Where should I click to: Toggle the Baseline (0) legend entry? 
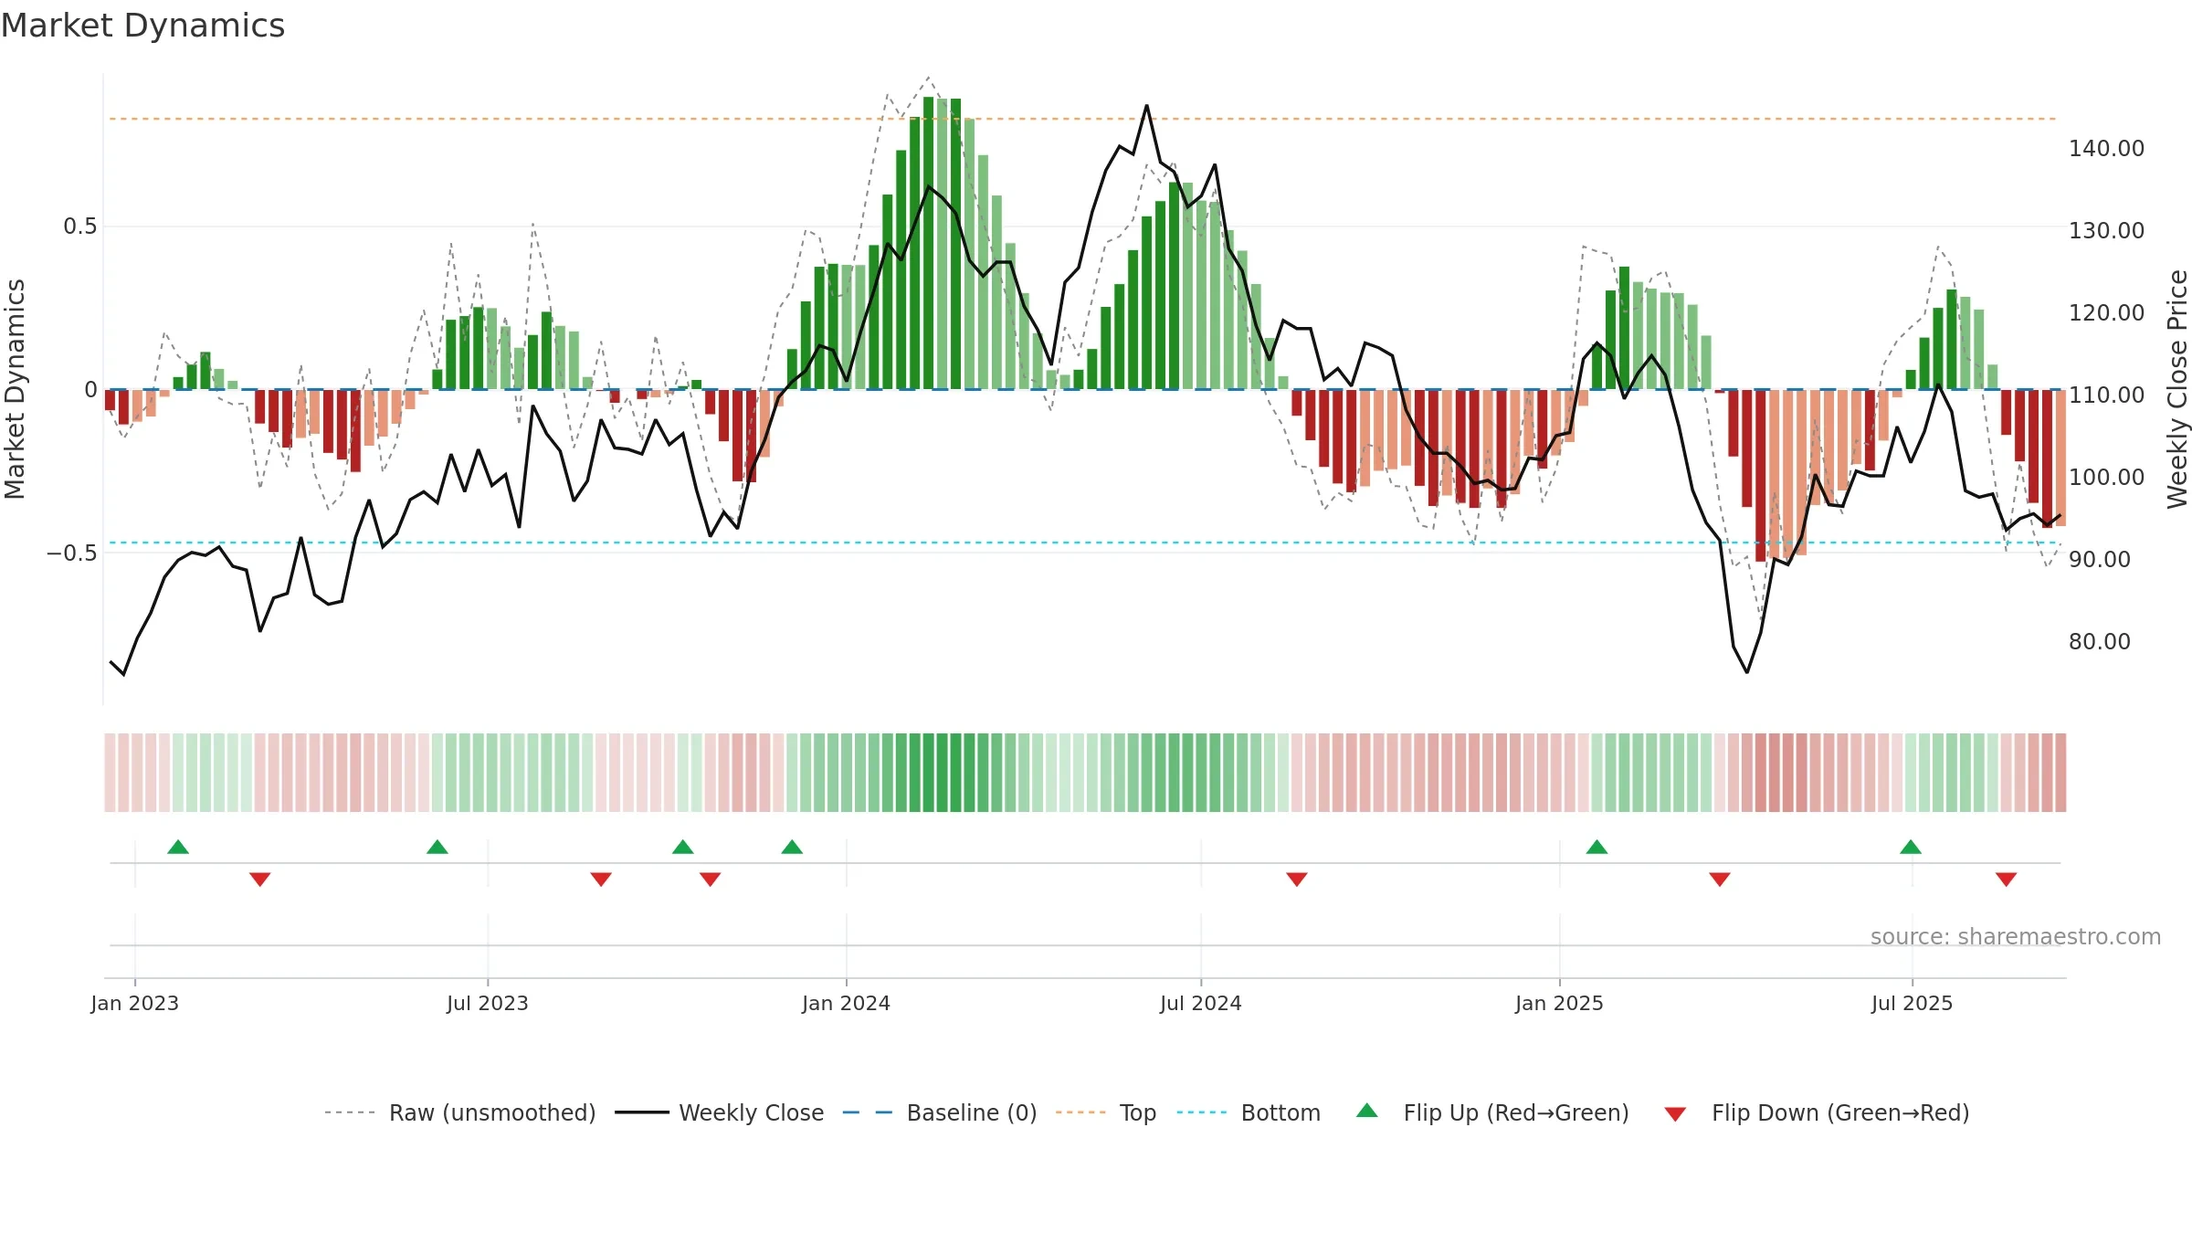click(940, 1112)
